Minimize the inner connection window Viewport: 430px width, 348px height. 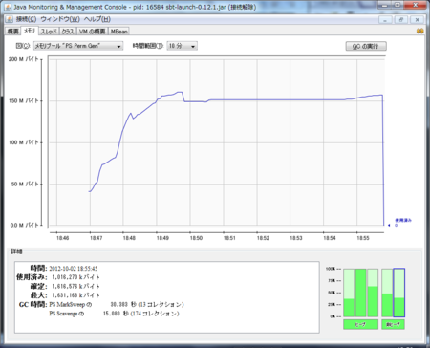385,20
